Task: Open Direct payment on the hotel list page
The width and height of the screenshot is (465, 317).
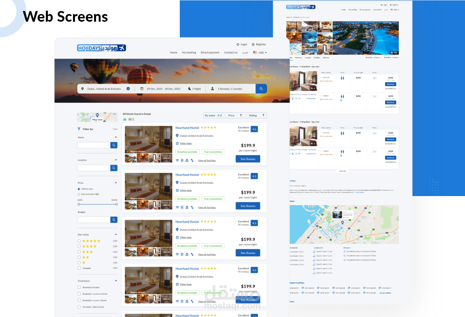Action: click(210, 52)
